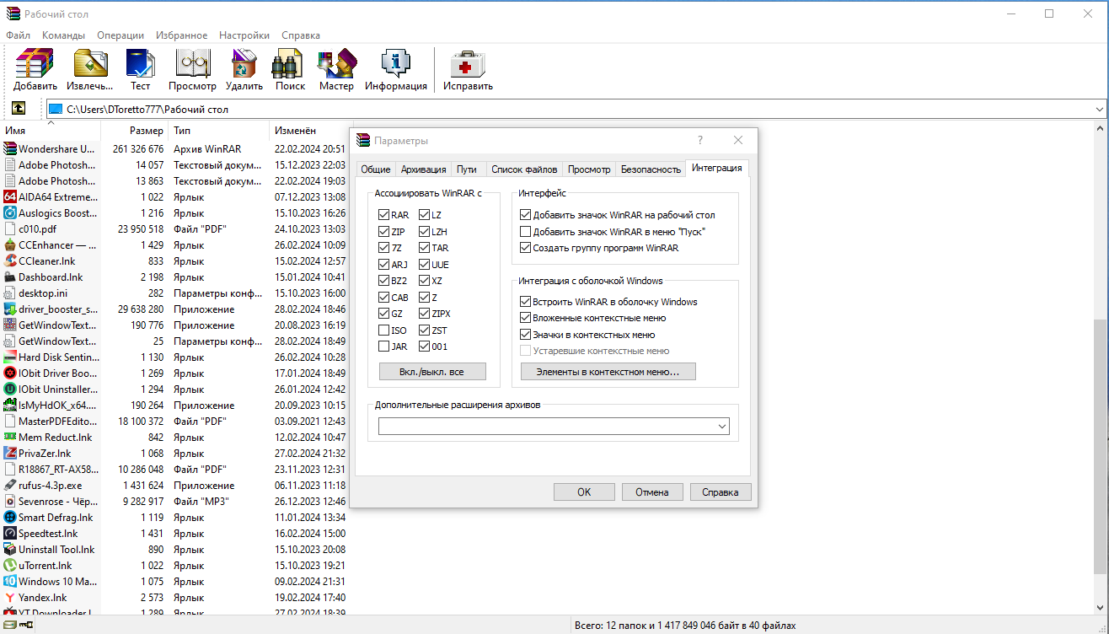This screenshot has height=634, width=1109.
Task: Open the Команды menu
Action: (x=63, y=35)
